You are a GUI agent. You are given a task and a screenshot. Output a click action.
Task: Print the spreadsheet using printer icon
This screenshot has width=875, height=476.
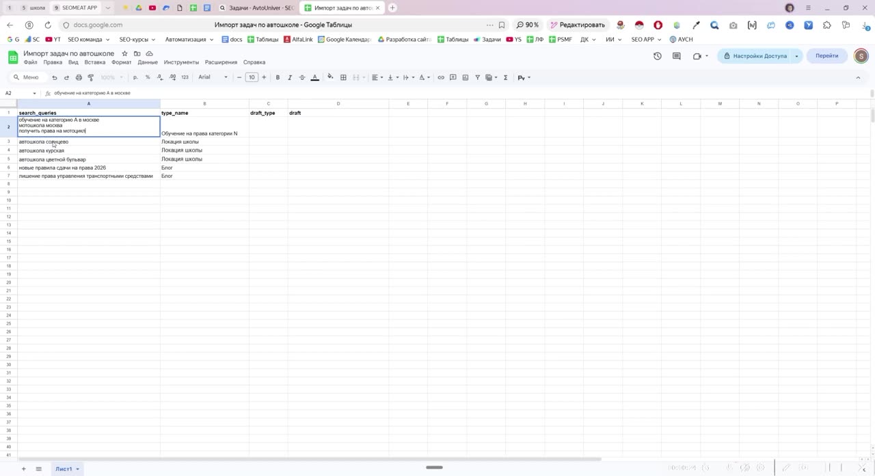point(79,77)
